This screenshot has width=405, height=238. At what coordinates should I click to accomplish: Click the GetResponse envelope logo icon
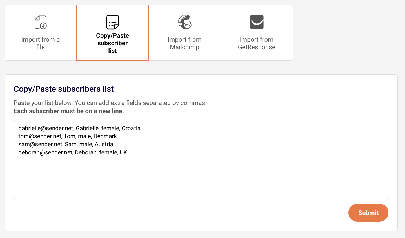pyautogui.click(x=257, y=22)
